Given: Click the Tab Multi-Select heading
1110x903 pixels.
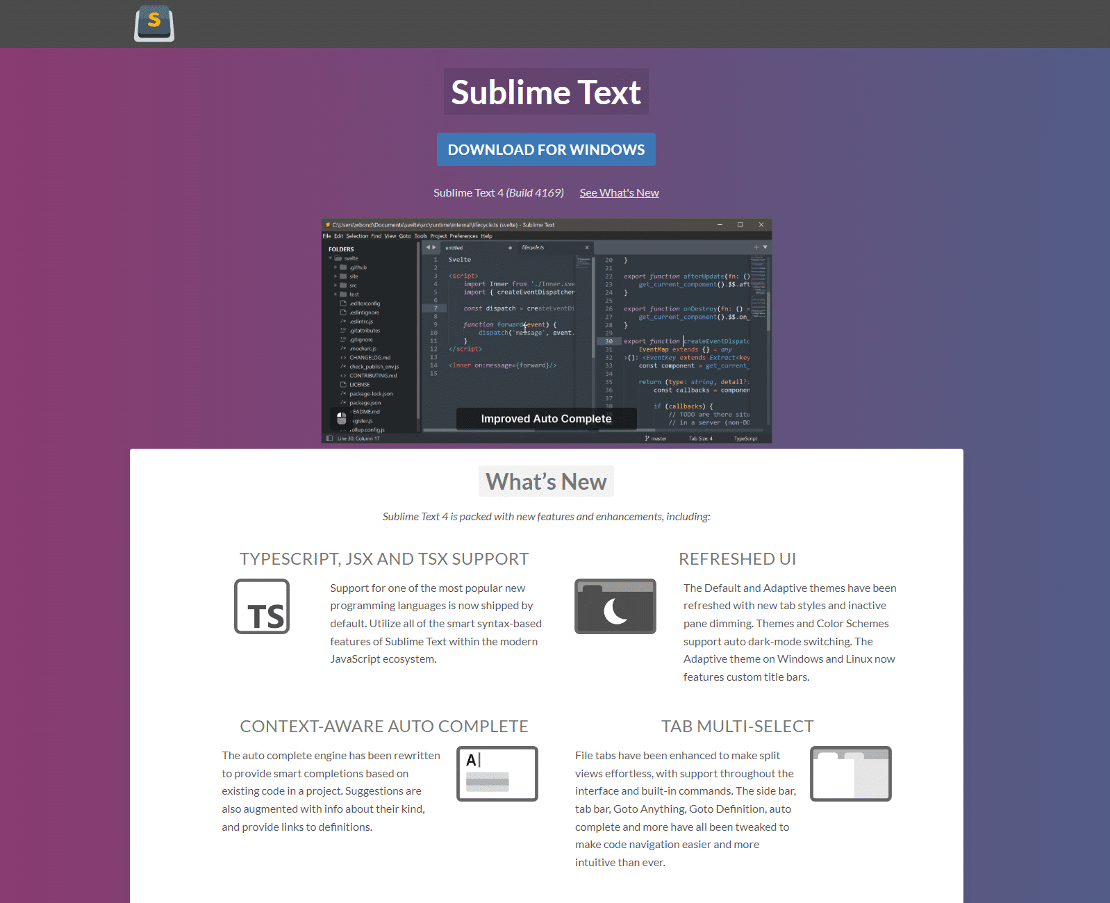Looking at the screenshot, I should [x=737, y=726].
